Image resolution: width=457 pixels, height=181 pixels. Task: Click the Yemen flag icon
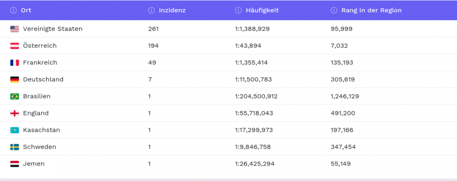(15, 164)
